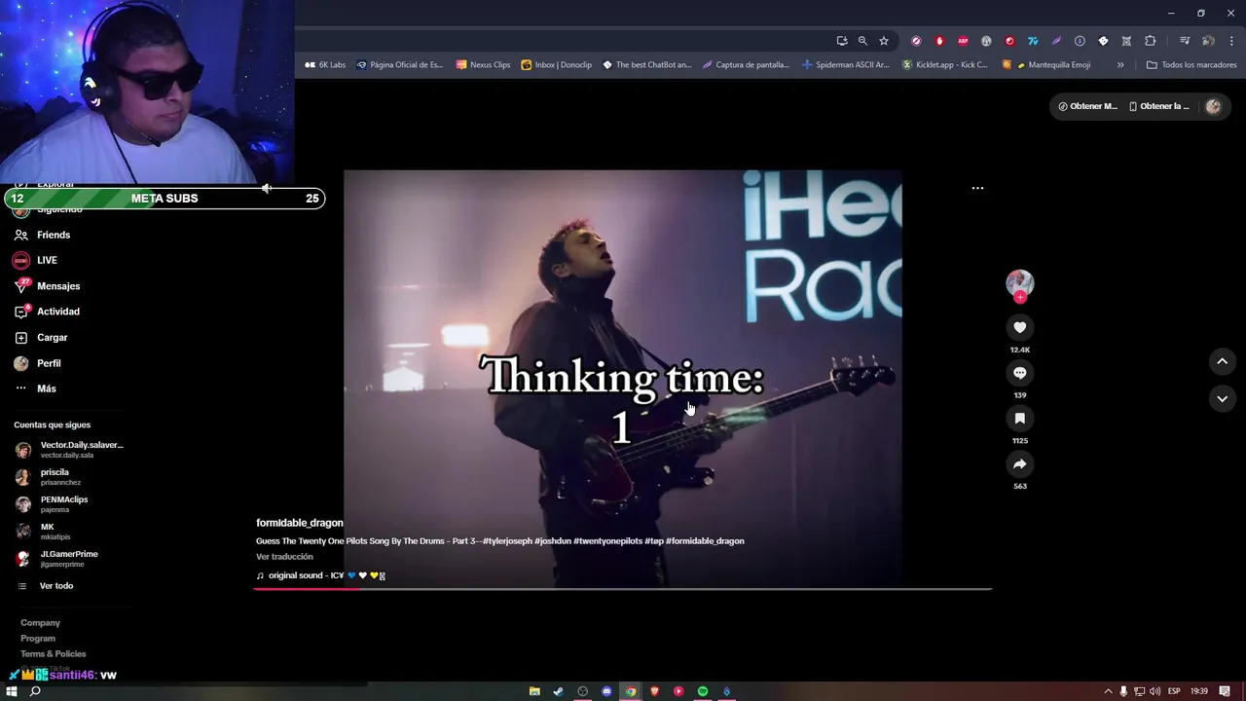The image size is (1246, 701).
Task: Share the video using the arrow icon
Action: 1019,464
